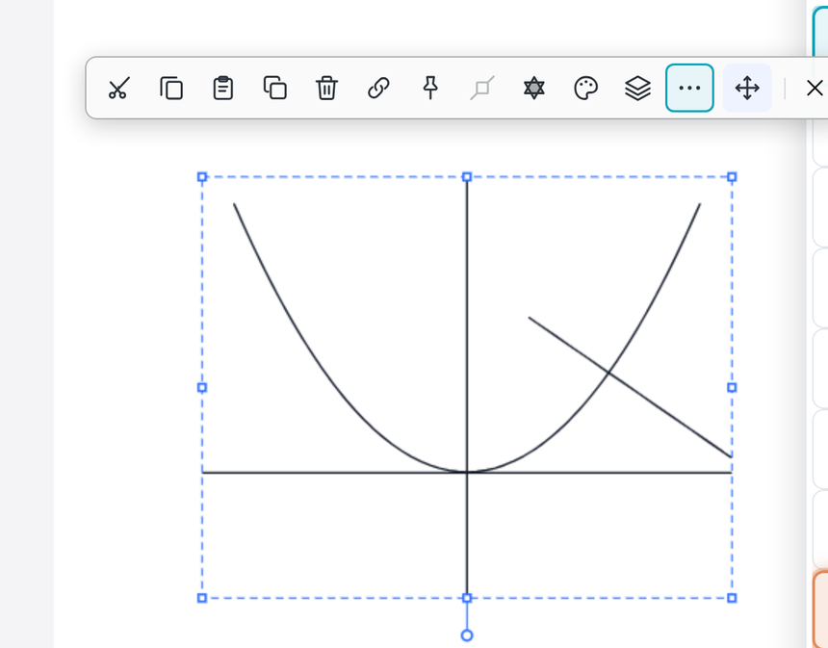This screenshot has height=648, width=828.
Task: Click the top-right resize handle
Action: click(x=732, y=177)
